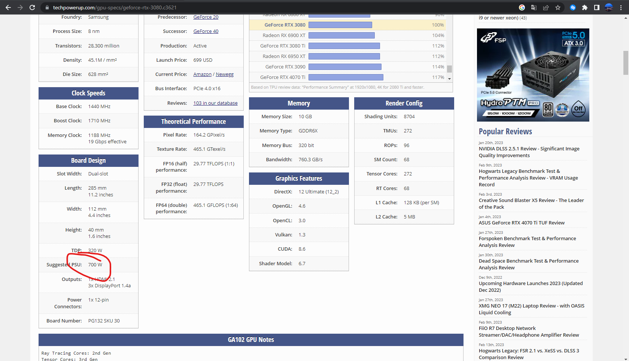Open Forspoken Benchmark Test & Performance review

(x=528, y=242)
